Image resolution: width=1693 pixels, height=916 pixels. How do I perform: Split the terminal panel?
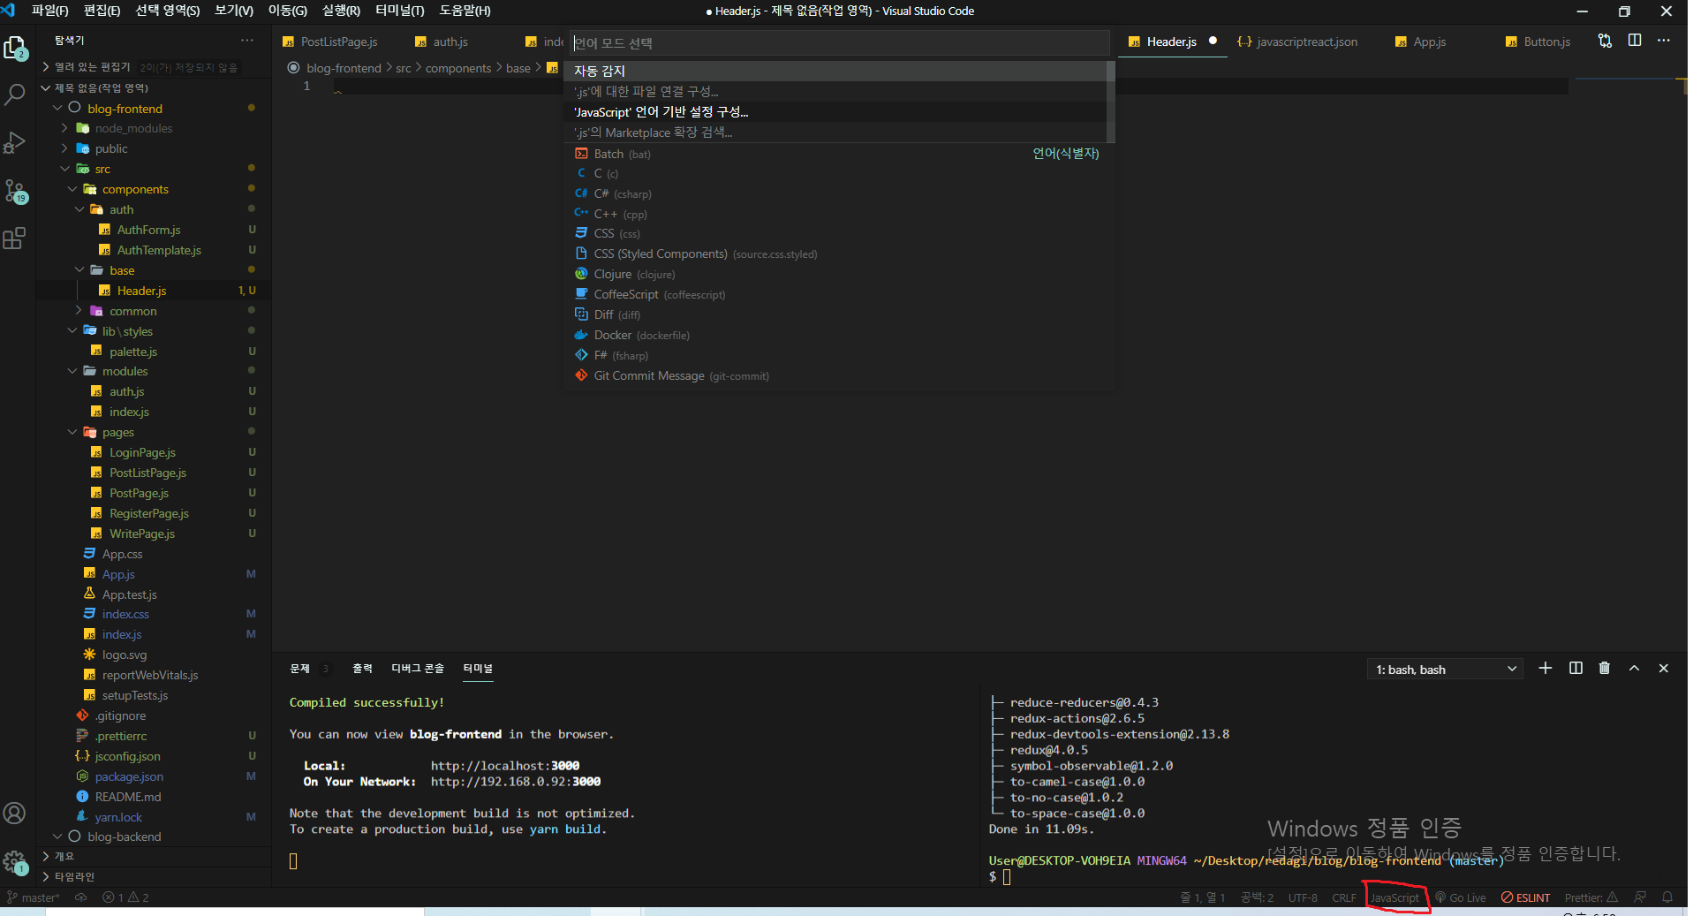[1576, 669]
